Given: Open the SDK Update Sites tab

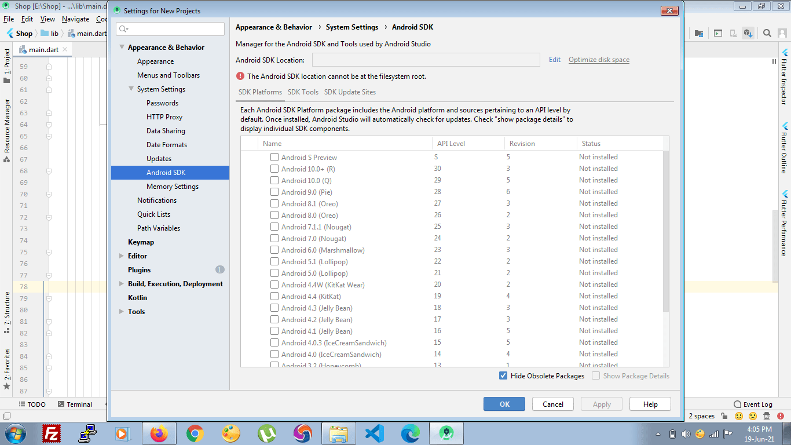Looking at the screenshot, I should [x=350, y=92].
